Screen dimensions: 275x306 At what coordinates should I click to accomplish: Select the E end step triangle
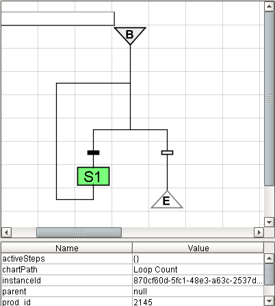click(167, 200)
